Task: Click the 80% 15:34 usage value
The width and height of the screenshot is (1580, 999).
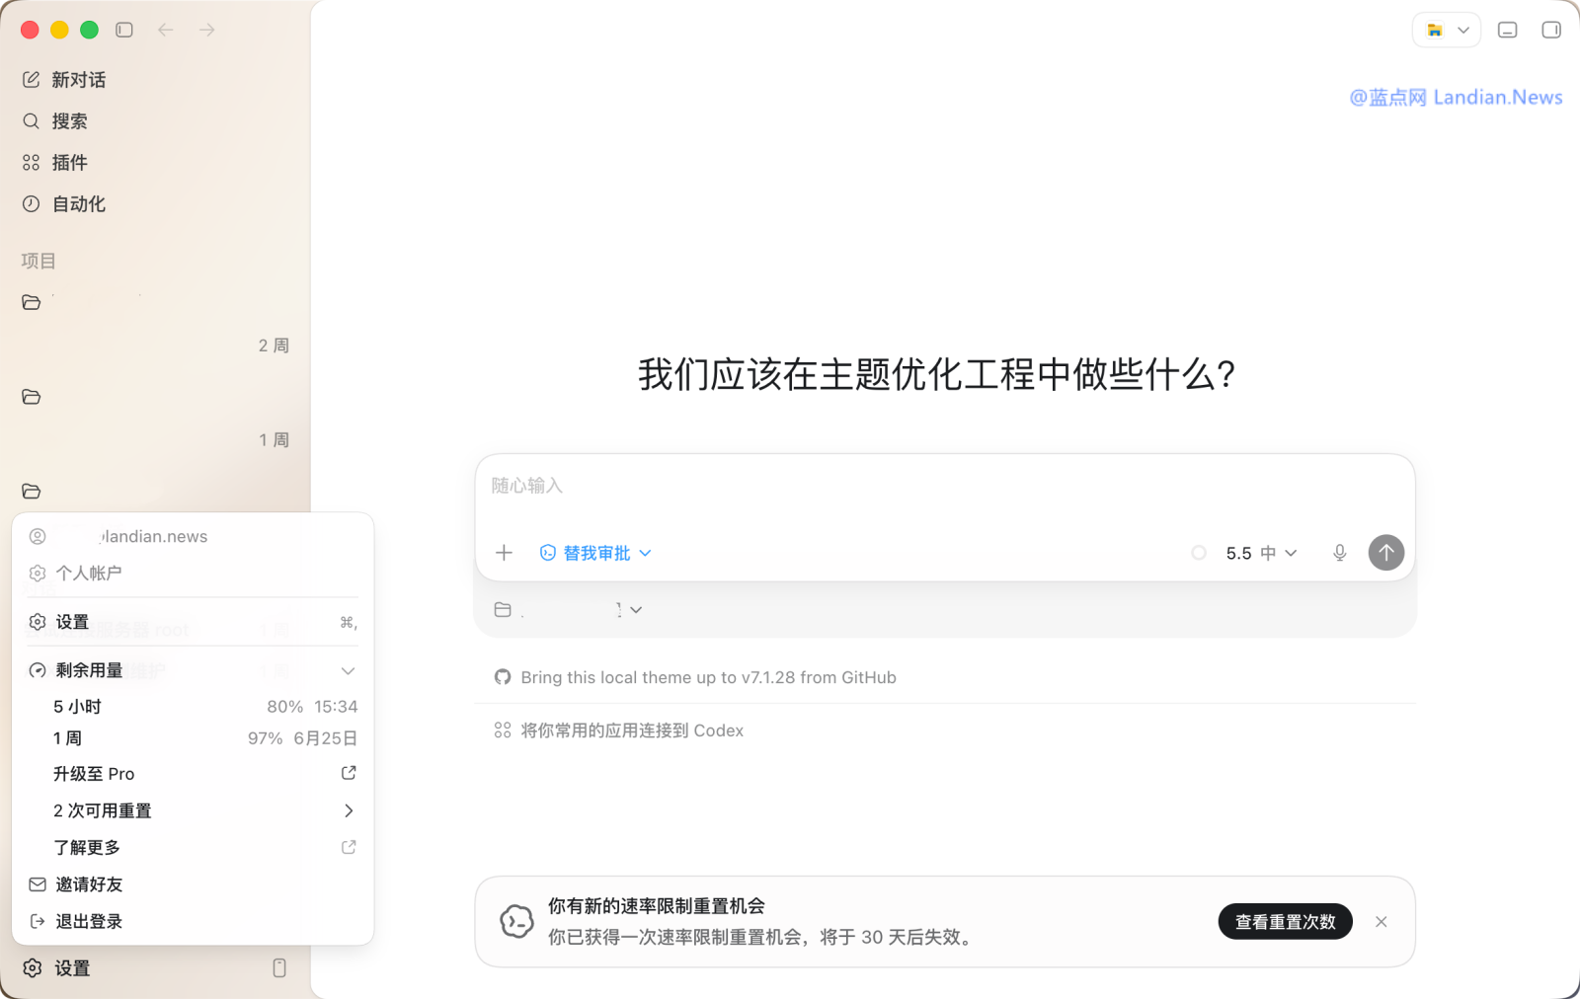Action: (x=312, y=707)
